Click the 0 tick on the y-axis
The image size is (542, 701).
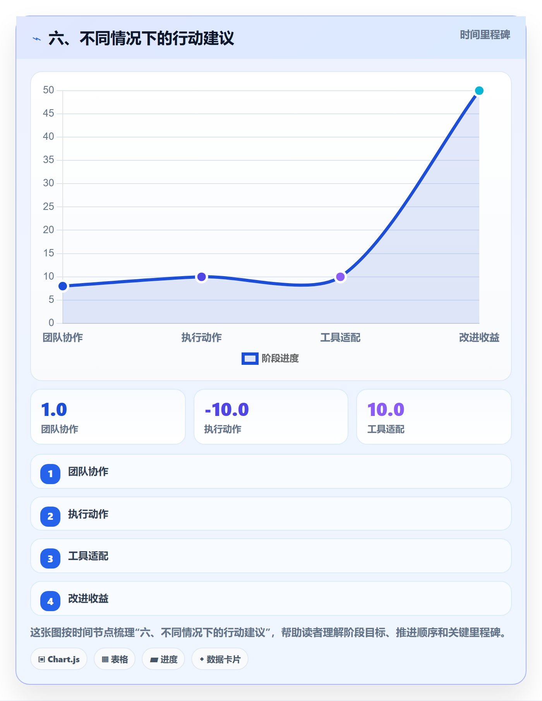[x=51, y=323]
